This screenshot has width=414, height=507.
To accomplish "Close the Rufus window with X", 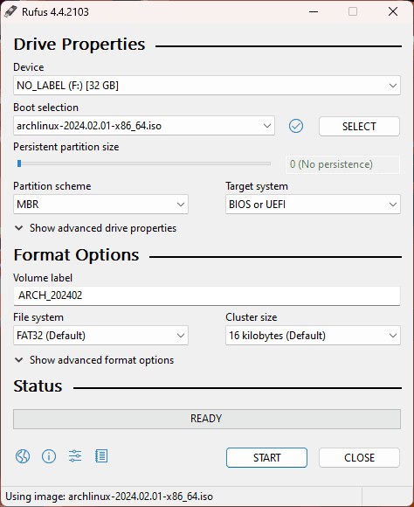I will click(393, 11).
